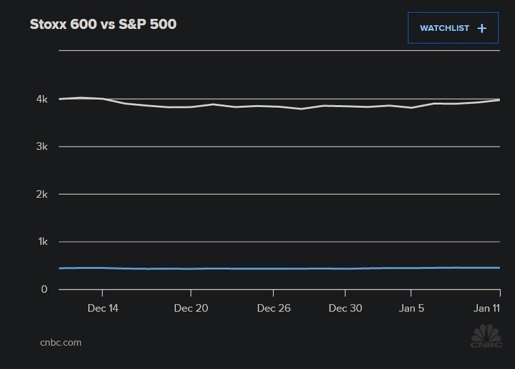
Task: Select the Jan 5 date label
Action: 411,308
